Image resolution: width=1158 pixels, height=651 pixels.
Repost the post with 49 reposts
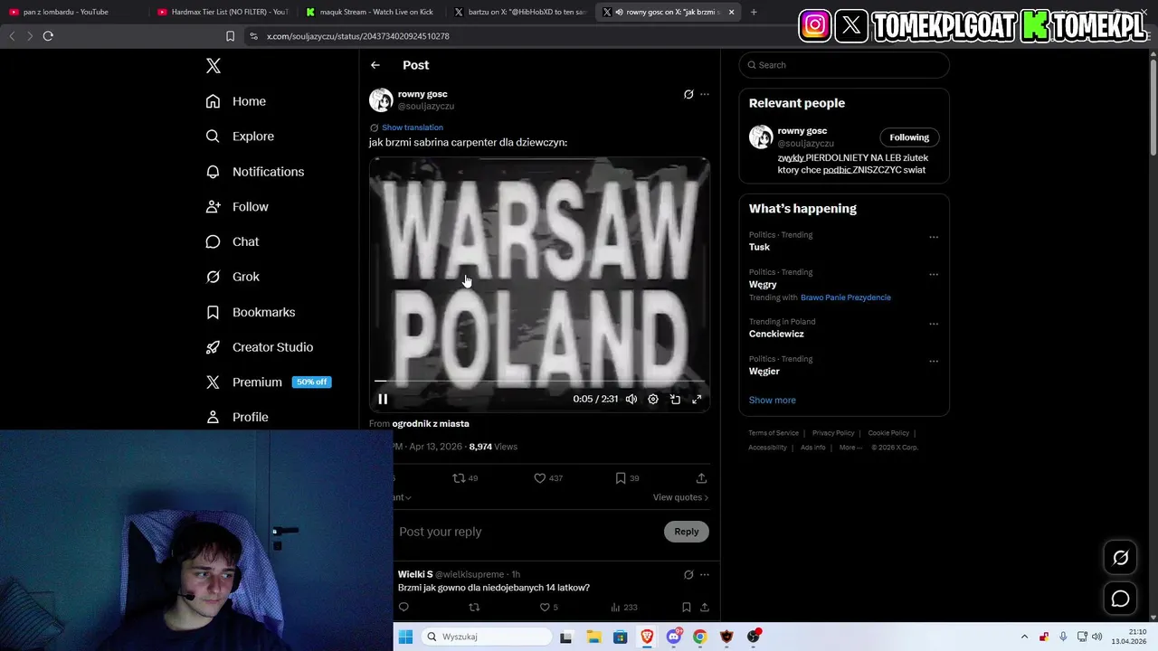pyautogui.click(x=465, y=478)
